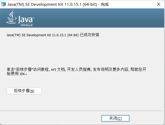
Task: Click the 关闭(C) button
Action: [x=115, y=118]
